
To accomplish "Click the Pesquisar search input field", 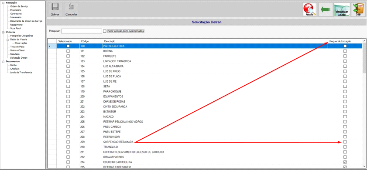I will [x=82, y=31].
